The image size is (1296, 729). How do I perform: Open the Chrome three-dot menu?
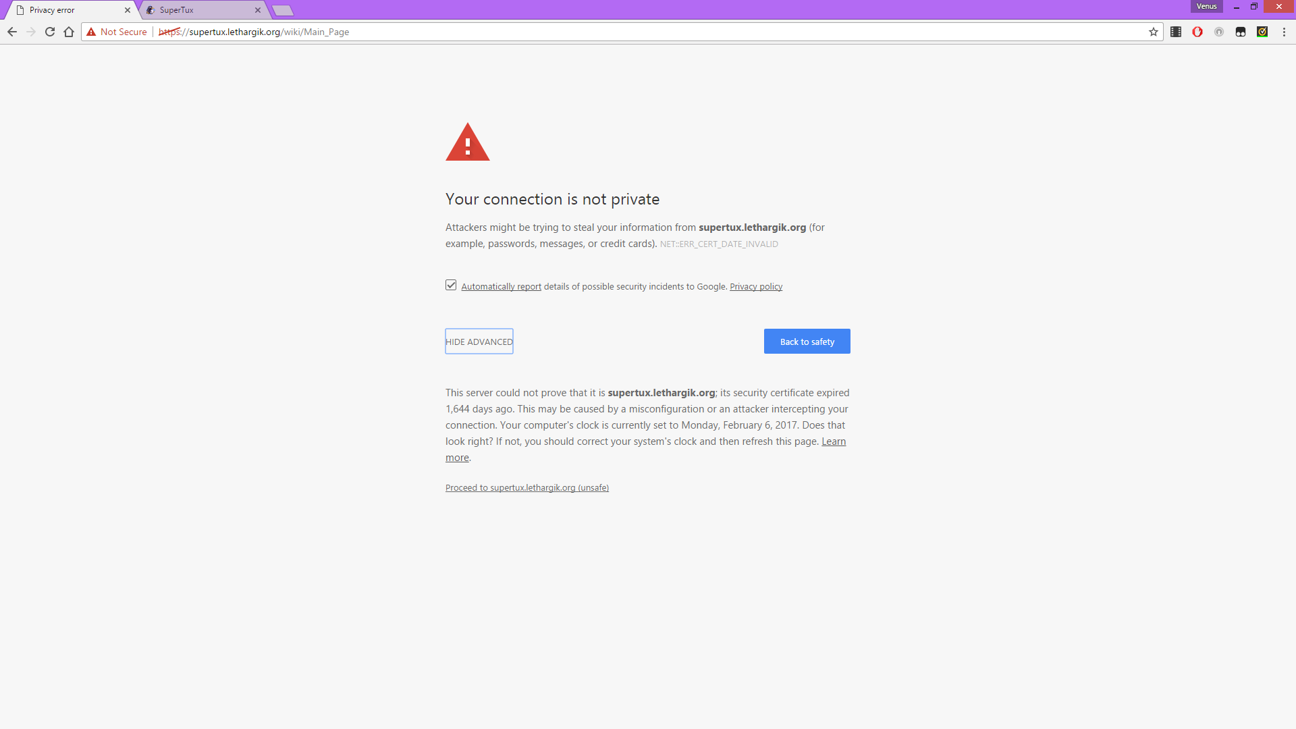(1284, 32)
